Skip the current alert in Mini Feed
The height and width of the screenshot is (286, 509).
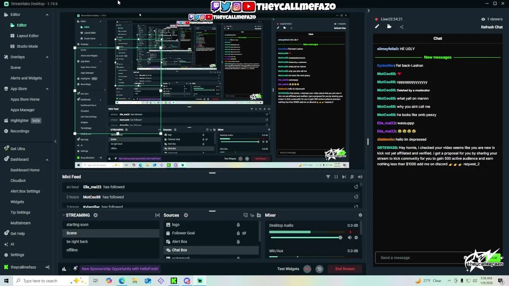[x=344, y=177]
